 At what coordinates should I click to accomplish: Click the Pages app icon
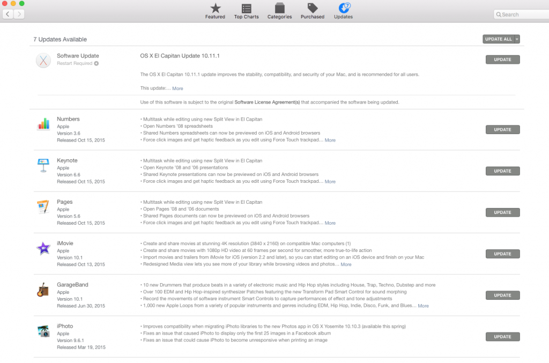pyautogui.click(x=43, y=206)
